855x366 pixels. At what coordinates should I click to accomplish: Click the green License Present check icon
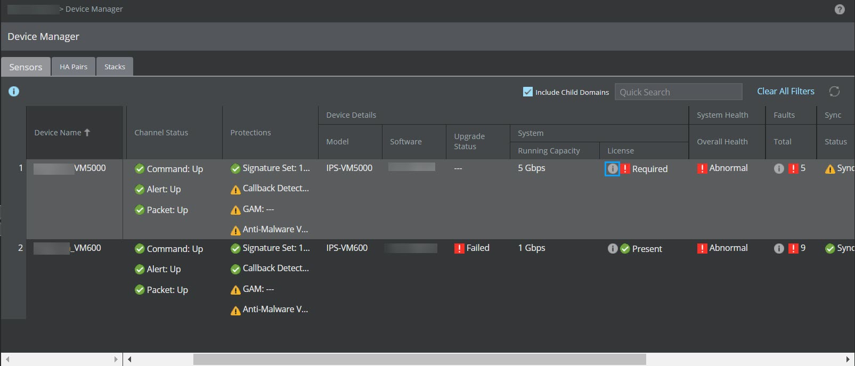click(x=625, y=249)
